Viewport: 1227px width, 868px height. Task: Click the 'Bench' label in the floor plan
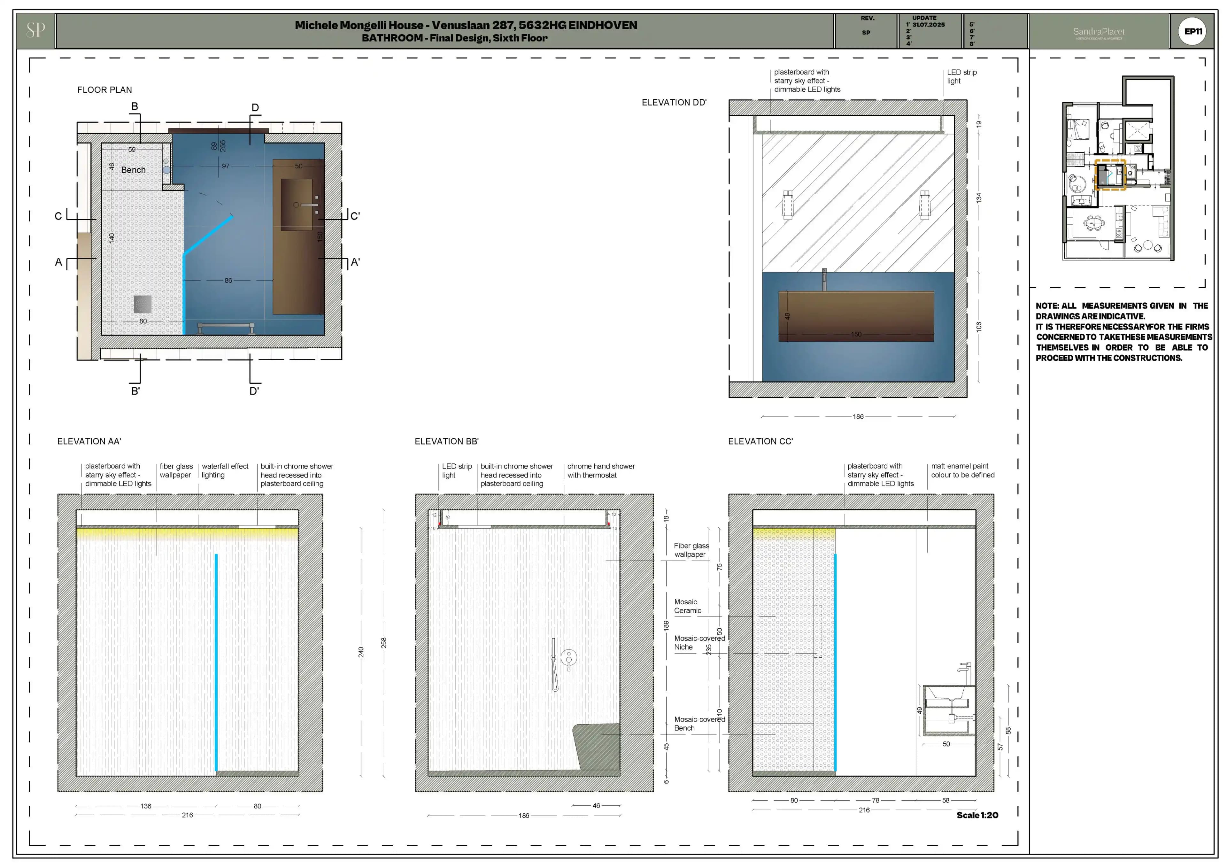(133, 170)
